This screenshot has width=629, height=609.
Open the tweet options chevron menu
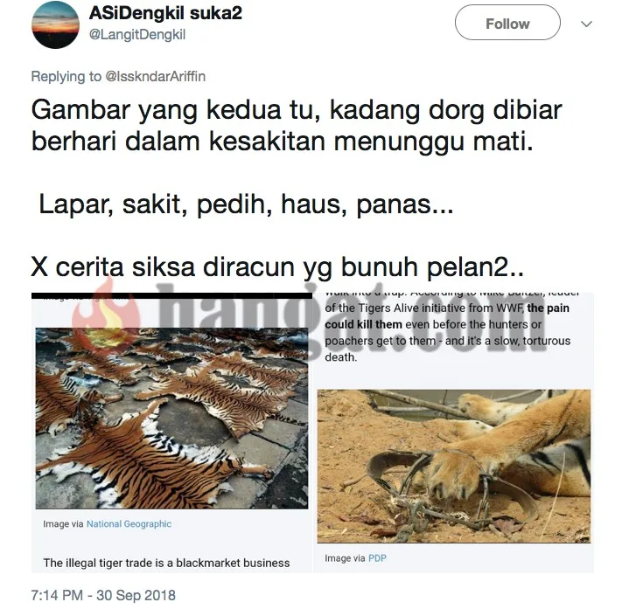[x=586, y=24]
